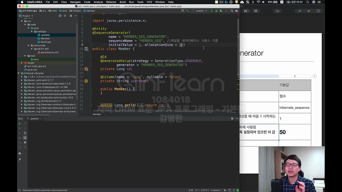Restore layout icon in Run panel
Screen dimensions: 342x192
(20, 154)
